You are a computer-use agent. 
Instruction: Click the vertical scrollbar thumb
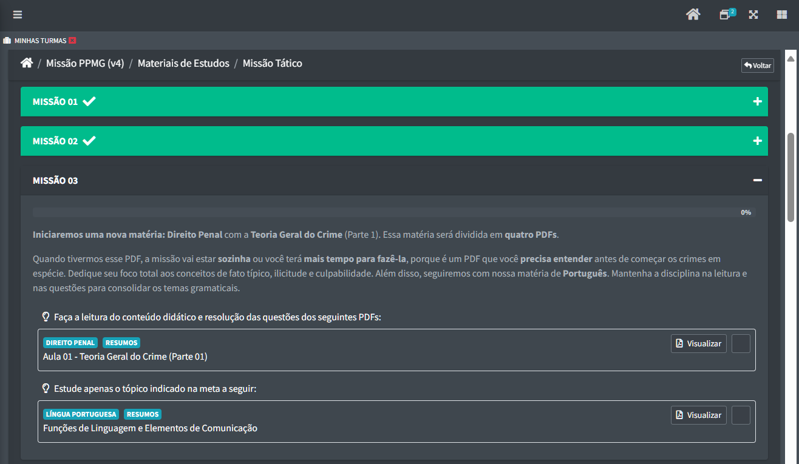(790, 177)
